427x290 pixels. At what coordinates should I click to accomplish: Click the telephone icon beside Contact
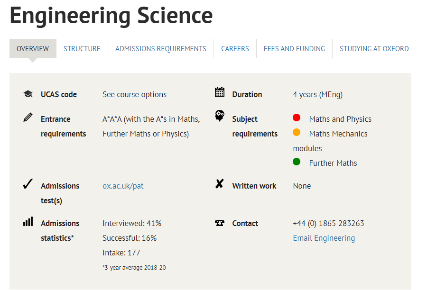pos(220,223)
